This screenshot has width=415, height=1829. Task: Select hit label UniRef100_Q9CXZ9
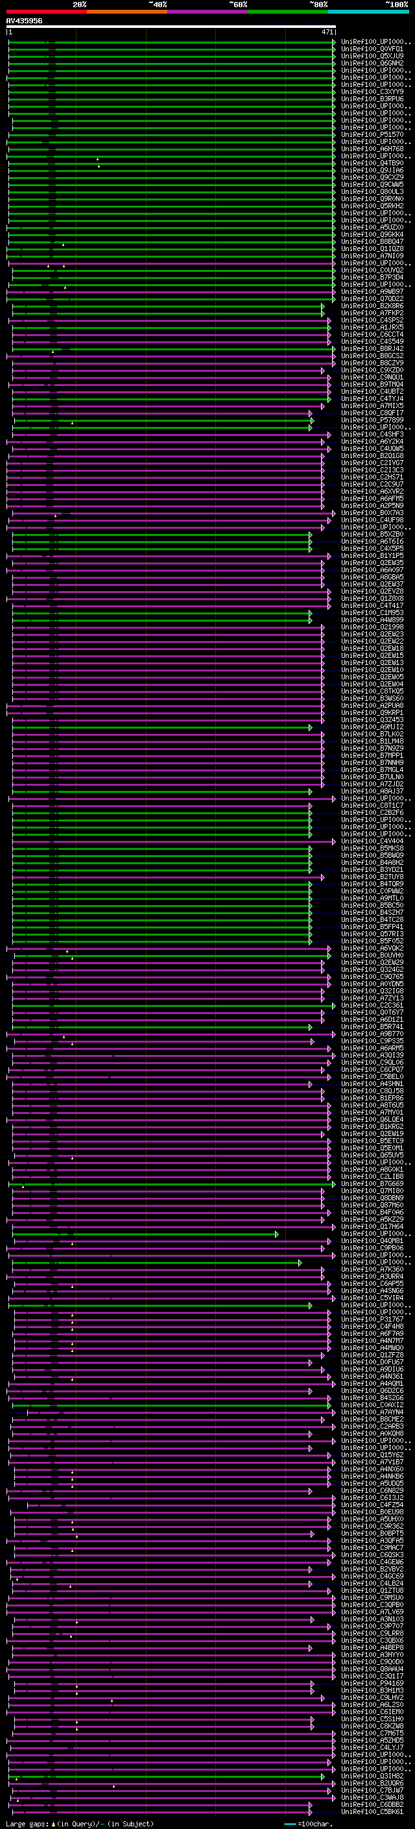(372, 176)
